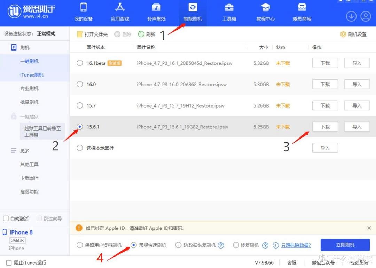Download the 16.1beta firmware
The image size is (376, 268).
click(x=325, y=63)
